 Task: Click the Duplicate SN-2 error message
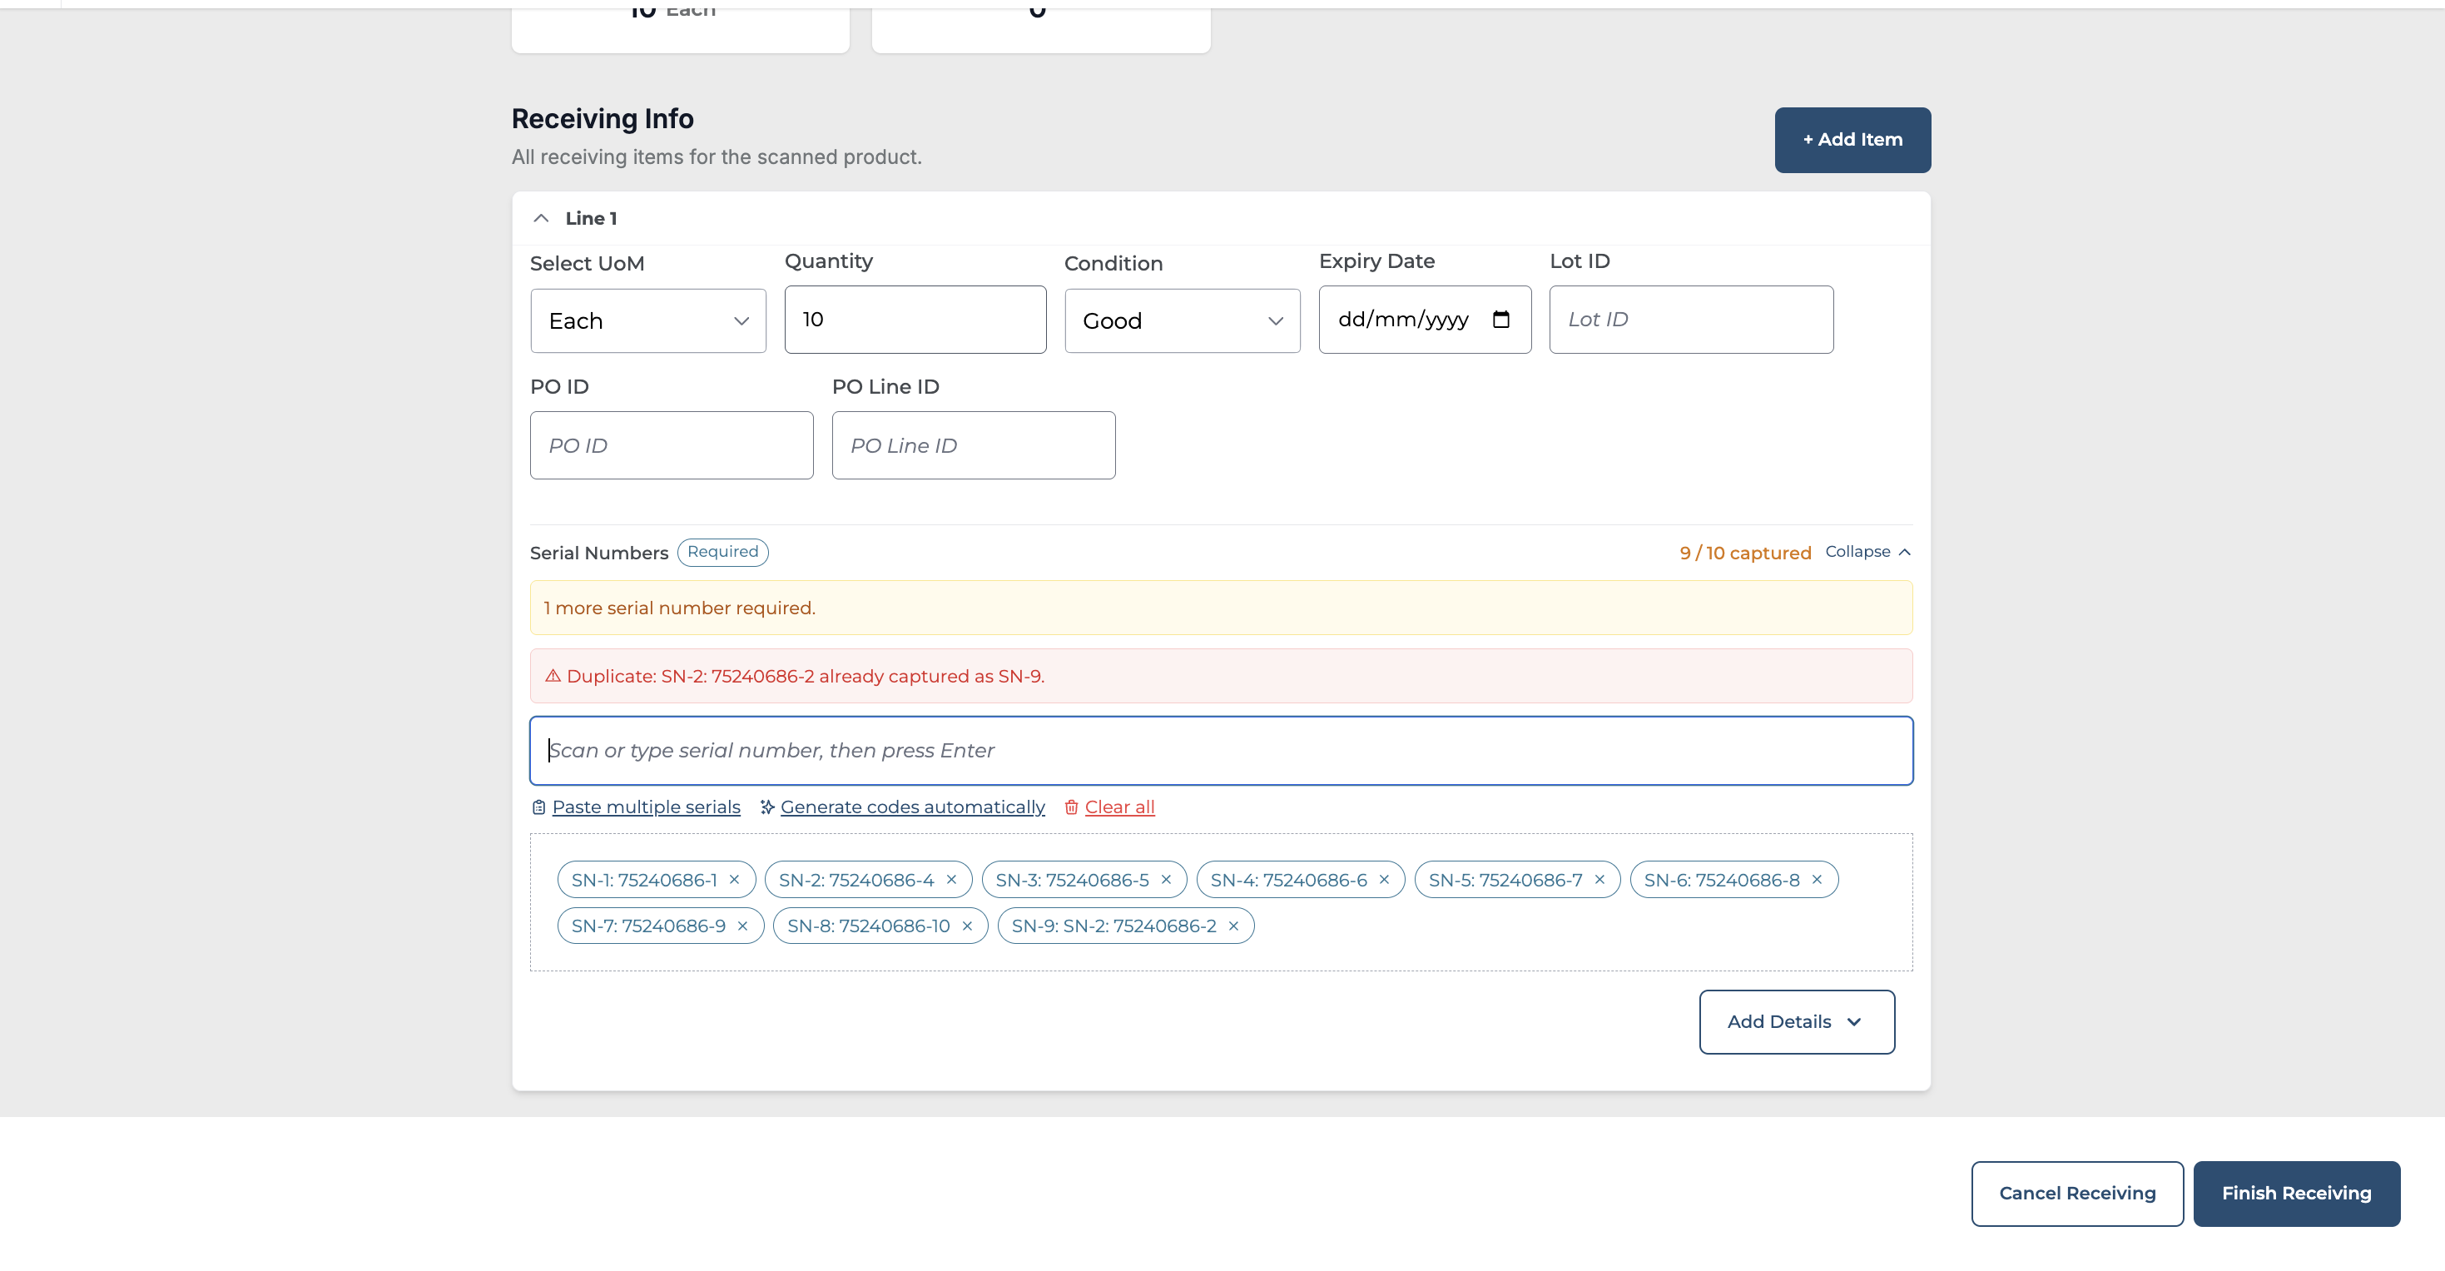click(x=1221, y=676)
